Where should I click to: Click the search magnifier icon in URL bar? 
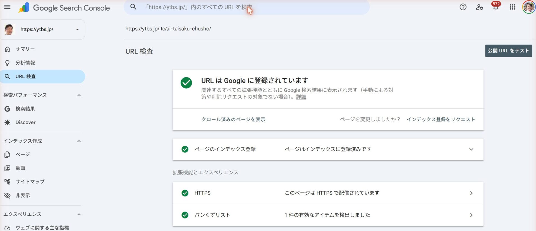click(x=133, y=7)
